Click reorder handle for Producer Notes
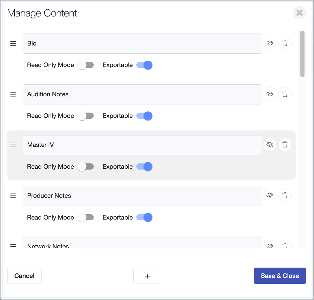The height and width of the screenshot is (300, 314). [x=13, y=196]
